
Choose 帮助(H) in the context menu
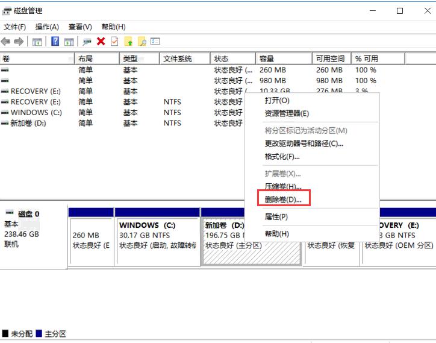(x=312, y=234)
